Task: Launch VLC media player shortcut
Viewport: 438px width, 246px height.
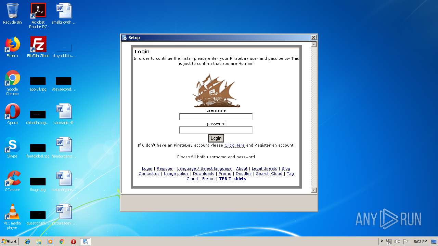Action: pos(12,217)
